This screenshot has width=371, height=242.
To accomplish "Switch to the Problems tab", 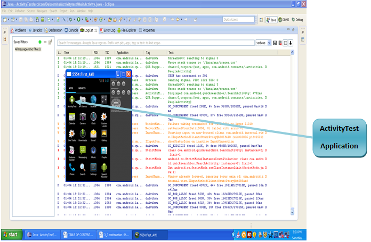I will click(19, 30).
